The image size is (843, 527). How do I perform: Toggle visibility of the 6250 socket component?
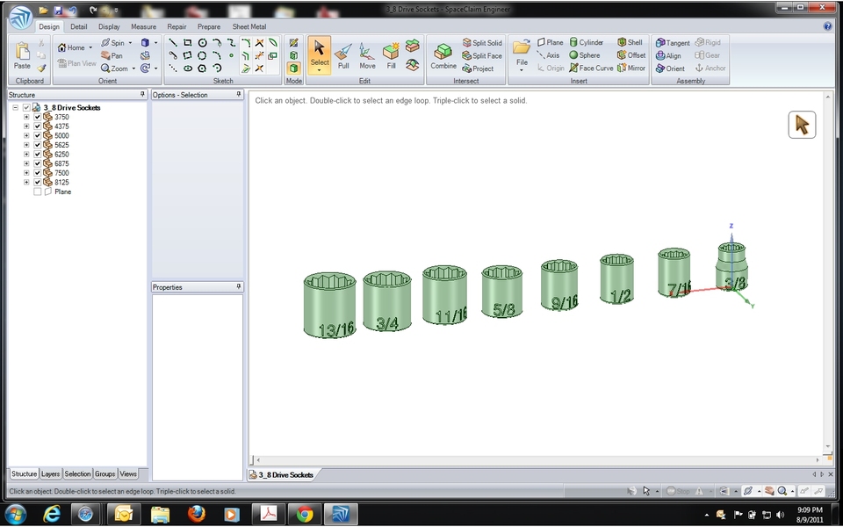click(38, 154)
